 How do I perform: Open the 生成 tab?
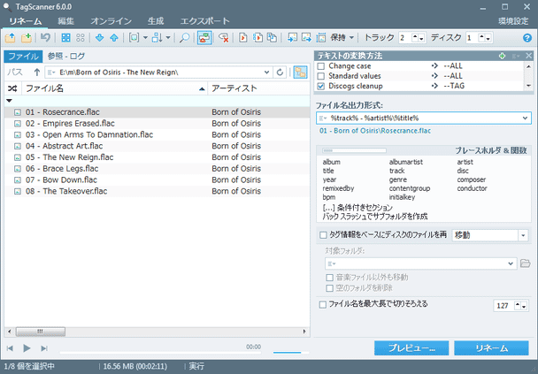click(156, 21)
